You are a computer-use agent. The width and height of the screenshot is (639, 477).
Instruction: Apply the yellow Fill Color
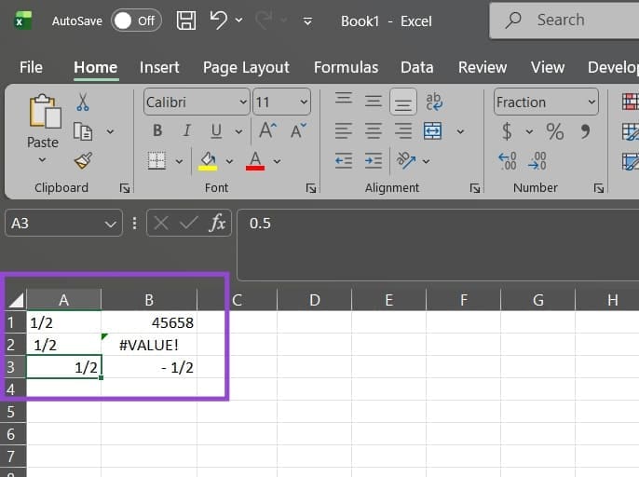click(208, 160)
